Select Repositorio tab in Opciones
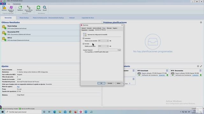The height and width of the screenshot is (114, 204). pyautogui.click(x=84, y=30)
